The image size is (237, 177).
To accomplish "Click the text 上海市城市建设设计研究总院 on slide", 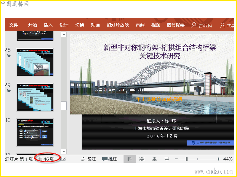I will 161,128.
